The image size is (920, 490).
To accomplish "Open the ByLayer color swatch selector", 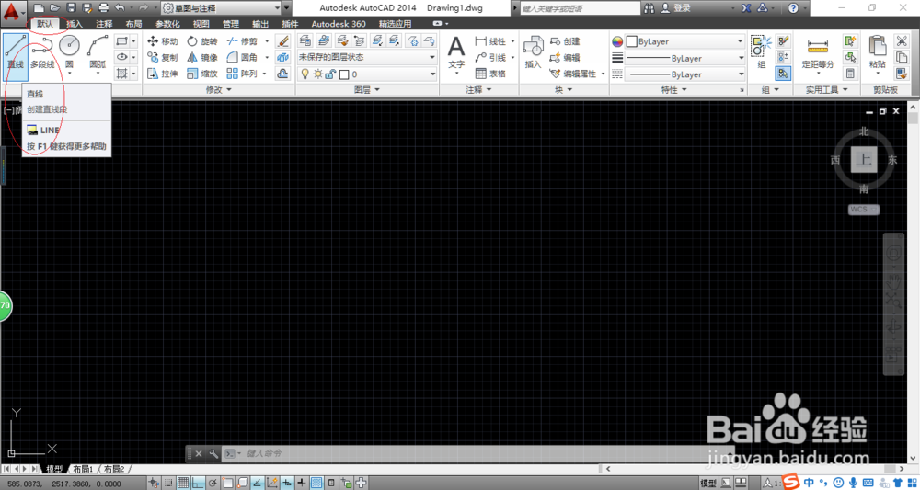I will [684, 41].
